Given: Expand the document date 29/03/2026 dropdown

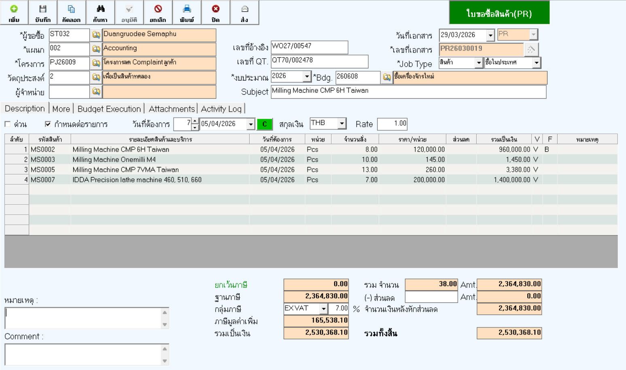Looking at the screenshot, I should click(x=490, y=36).
